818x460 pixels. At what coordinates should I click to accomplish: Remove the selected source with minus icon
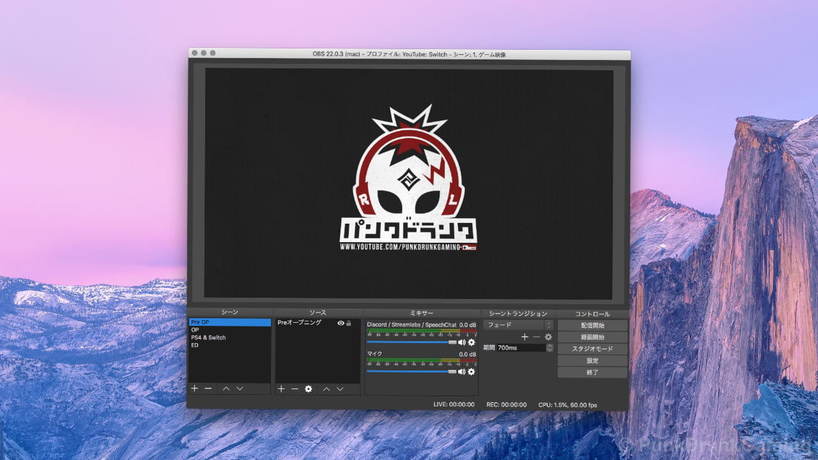(295, 388)
